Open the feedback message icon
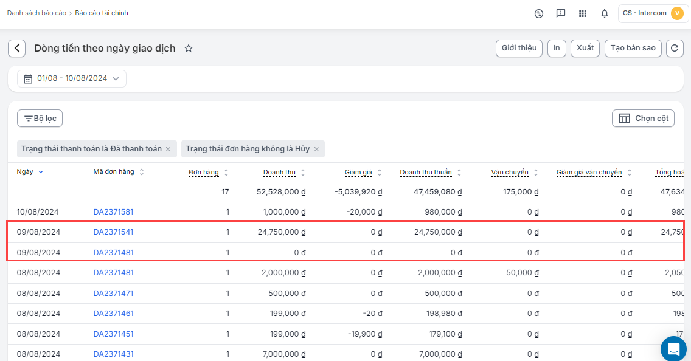691x361 pixels. [x=561, y=13]
